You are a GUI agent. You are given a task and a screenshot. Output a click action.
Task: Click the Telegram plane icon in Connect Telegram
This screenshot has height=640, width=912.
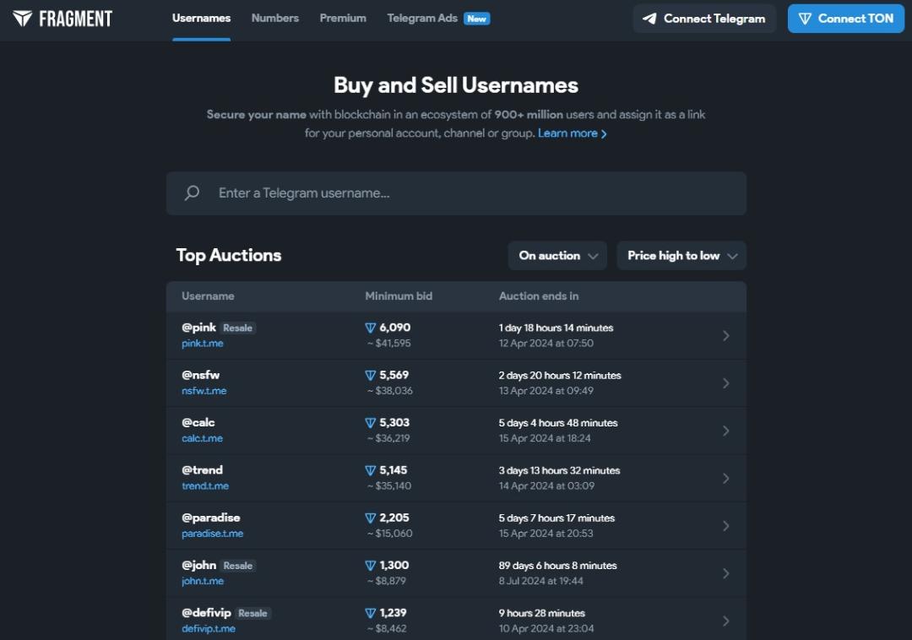[x=649, y=19]
